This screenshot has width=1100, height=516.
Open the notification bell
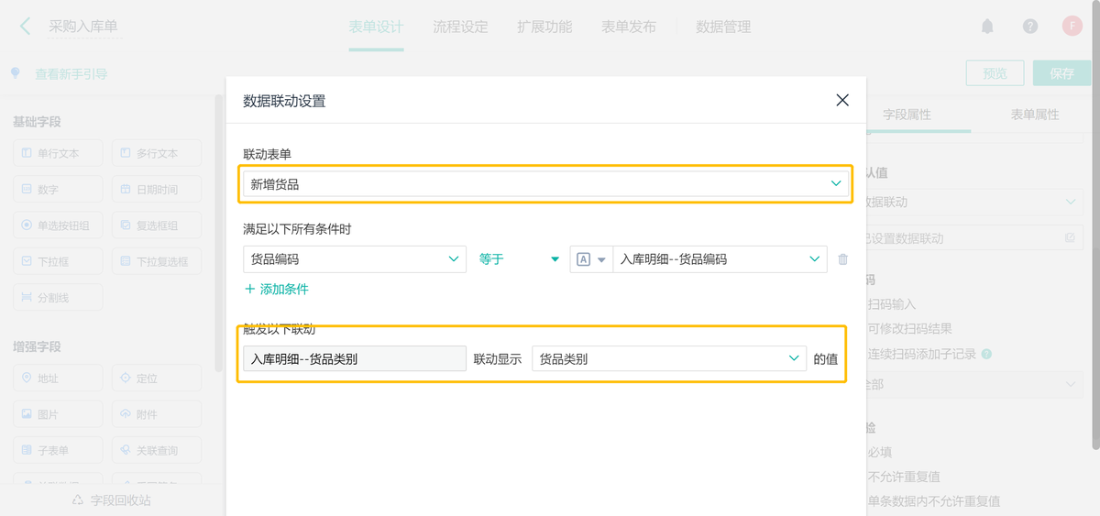pyautogui.click(x=987, y=27)
